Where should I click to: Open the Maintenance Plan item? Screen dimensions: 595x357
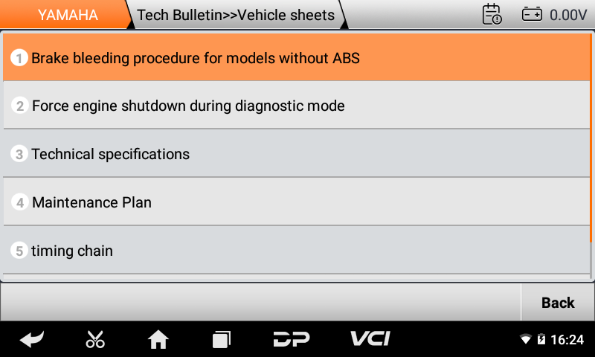click(296, 202)
